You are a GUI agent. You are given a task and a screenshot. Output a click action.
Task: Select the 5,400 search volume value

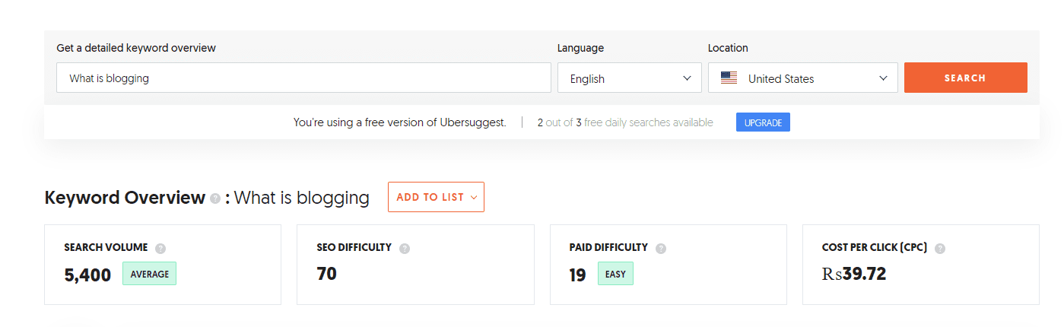click(87, 275)
